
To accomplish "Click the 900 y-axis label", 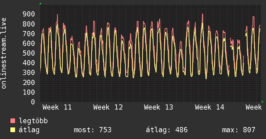I will click(29, 14).
